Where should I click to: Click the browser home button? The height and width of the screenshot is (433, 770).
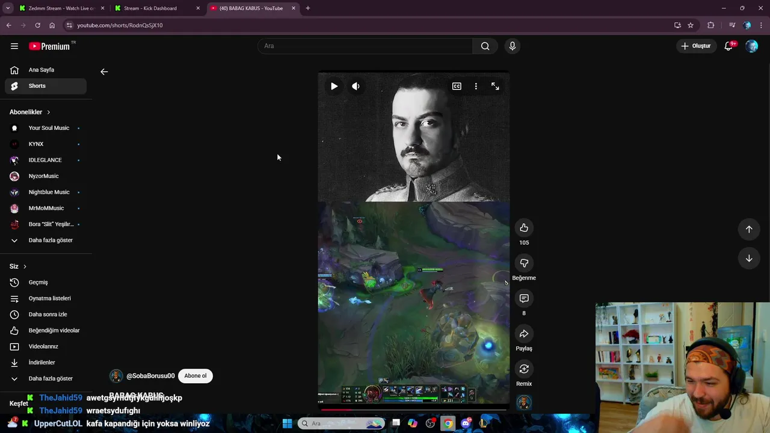[x=52, y=25]
